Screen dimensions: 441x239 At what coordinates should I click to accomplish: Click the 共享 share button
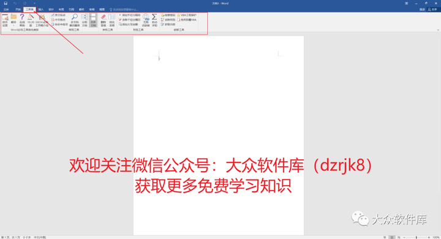click(432, 10)
